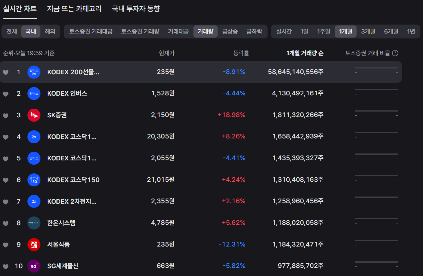Select the 해외 market filter
This screenshot has width=423, height=276.
50,31
